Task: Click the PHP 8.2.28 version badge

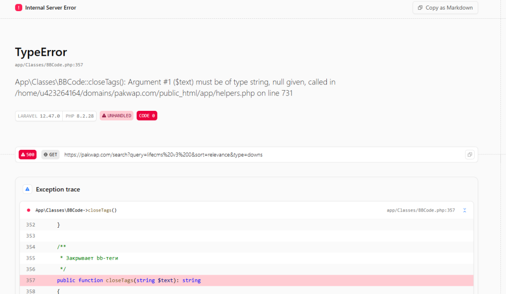Action: pos(80,116)
